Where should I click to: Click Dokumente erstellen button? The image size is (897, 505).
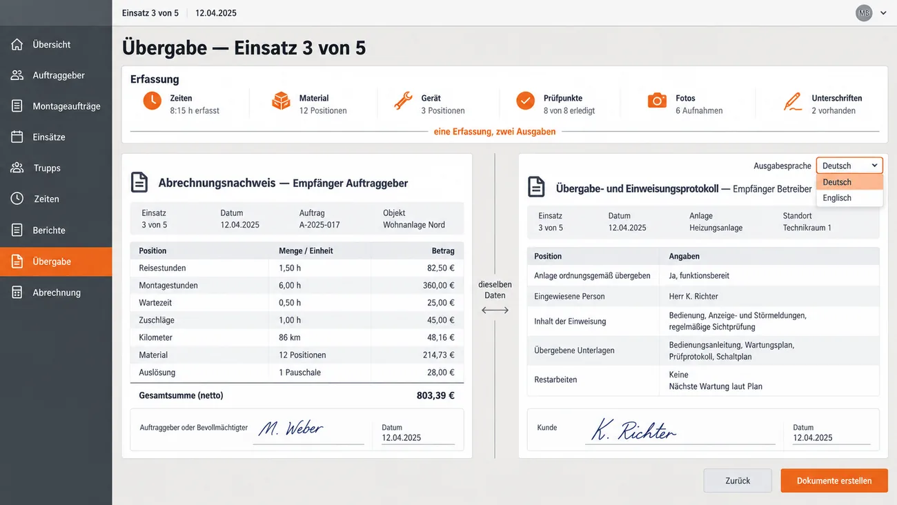[x=834, y=481]
